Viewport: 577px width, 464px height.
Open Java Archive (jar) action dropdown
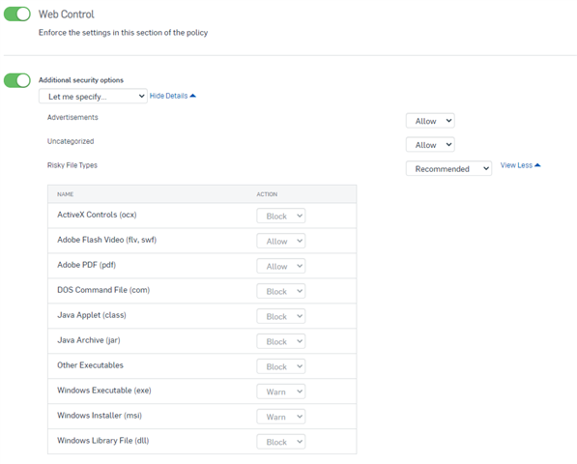(x=281, y=341)
